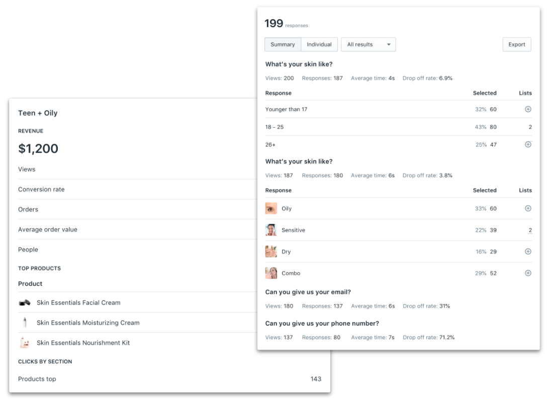The height and width of the screenshot is (399, 547).
Task: Select the 26+ response row
Action: (x=398, y=144)
